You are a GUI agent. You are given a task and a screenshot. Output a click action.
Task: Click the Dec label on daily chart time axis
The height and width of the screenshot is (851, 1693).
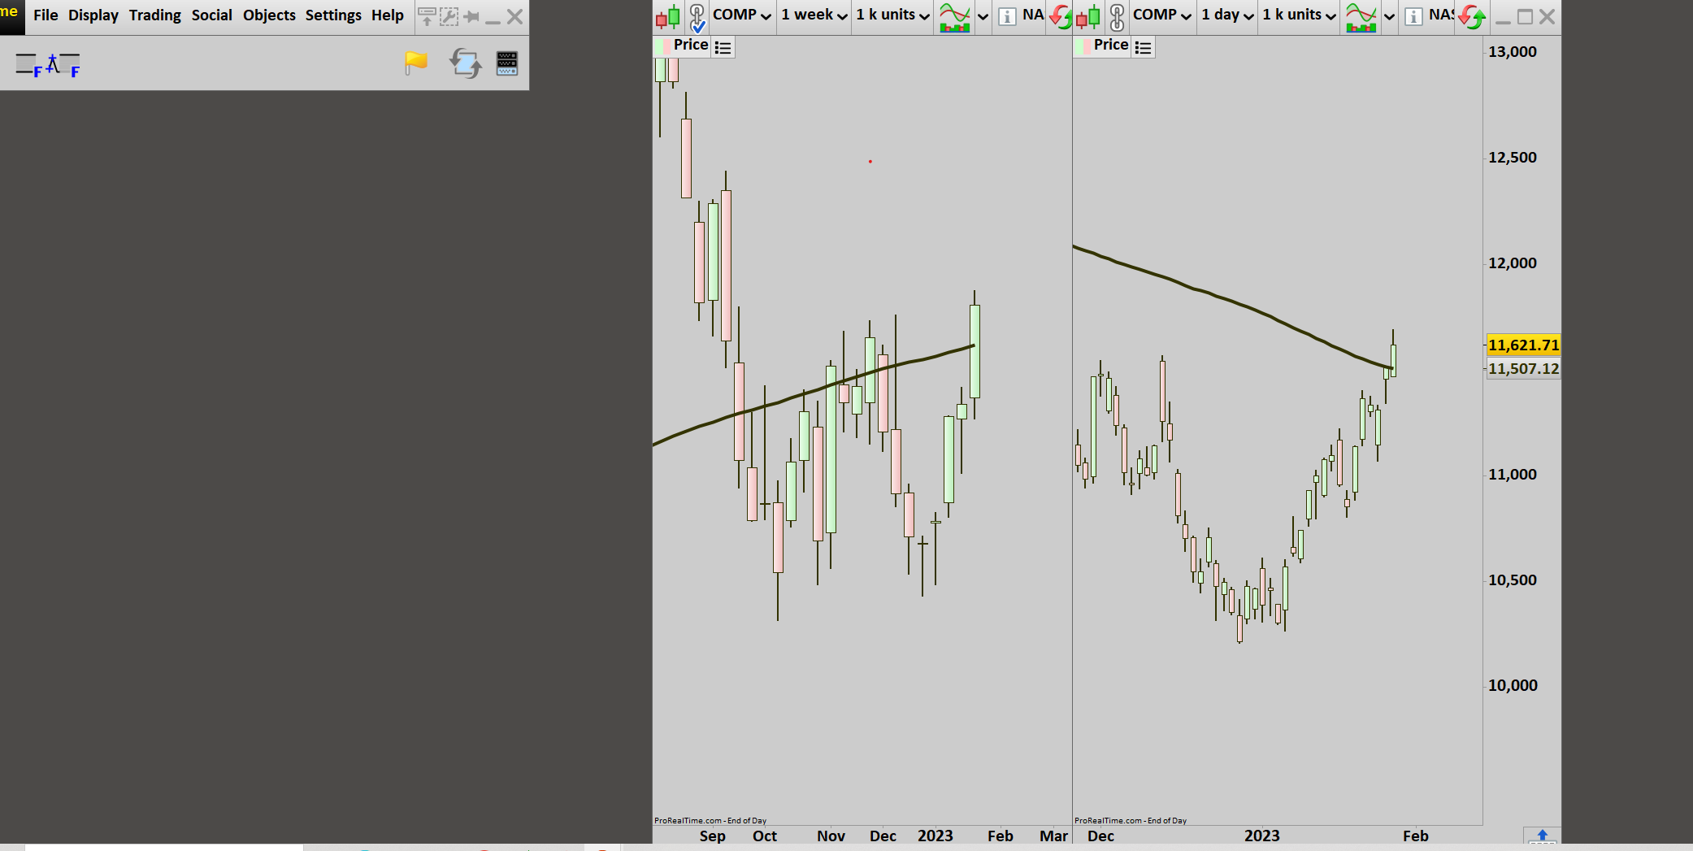pos(1101,836)
